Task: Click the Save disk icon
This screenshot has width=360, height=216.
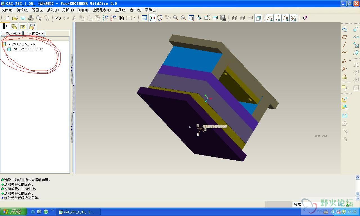Action: (x=23, y=18)
